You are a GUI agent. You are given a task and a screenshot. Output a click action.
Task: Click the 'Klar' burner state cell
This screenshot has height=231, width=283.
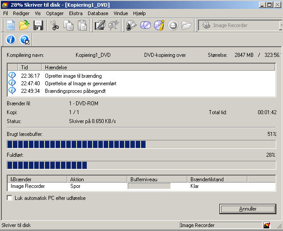(x=194, y=186)
